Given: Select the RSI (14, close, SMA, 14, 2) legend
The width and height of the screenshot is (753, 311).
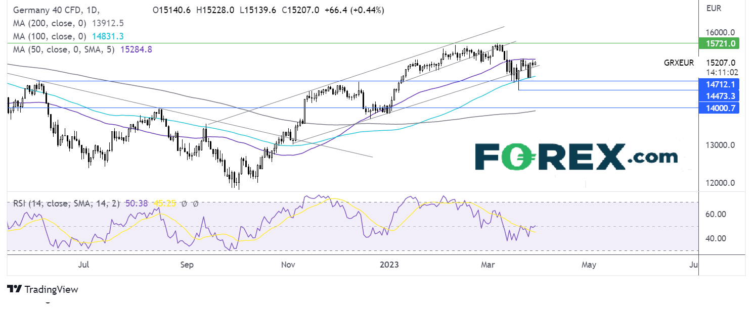Looking at the screenshot, I should 66,203.
